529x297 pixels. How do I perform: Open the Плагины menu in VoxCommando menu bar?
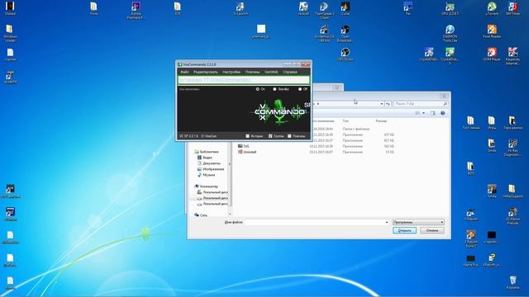pyautogui.click(x=252, y=72)
